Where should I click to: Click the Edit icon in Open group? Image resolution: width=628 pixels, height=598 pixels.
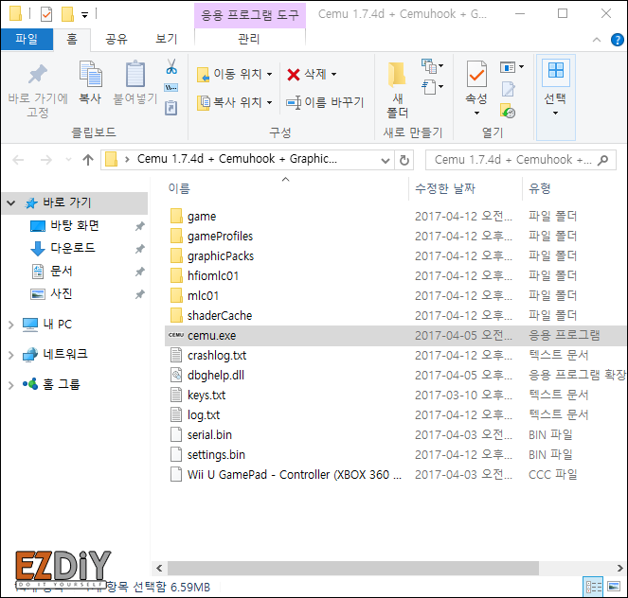[x=509, y=89]
